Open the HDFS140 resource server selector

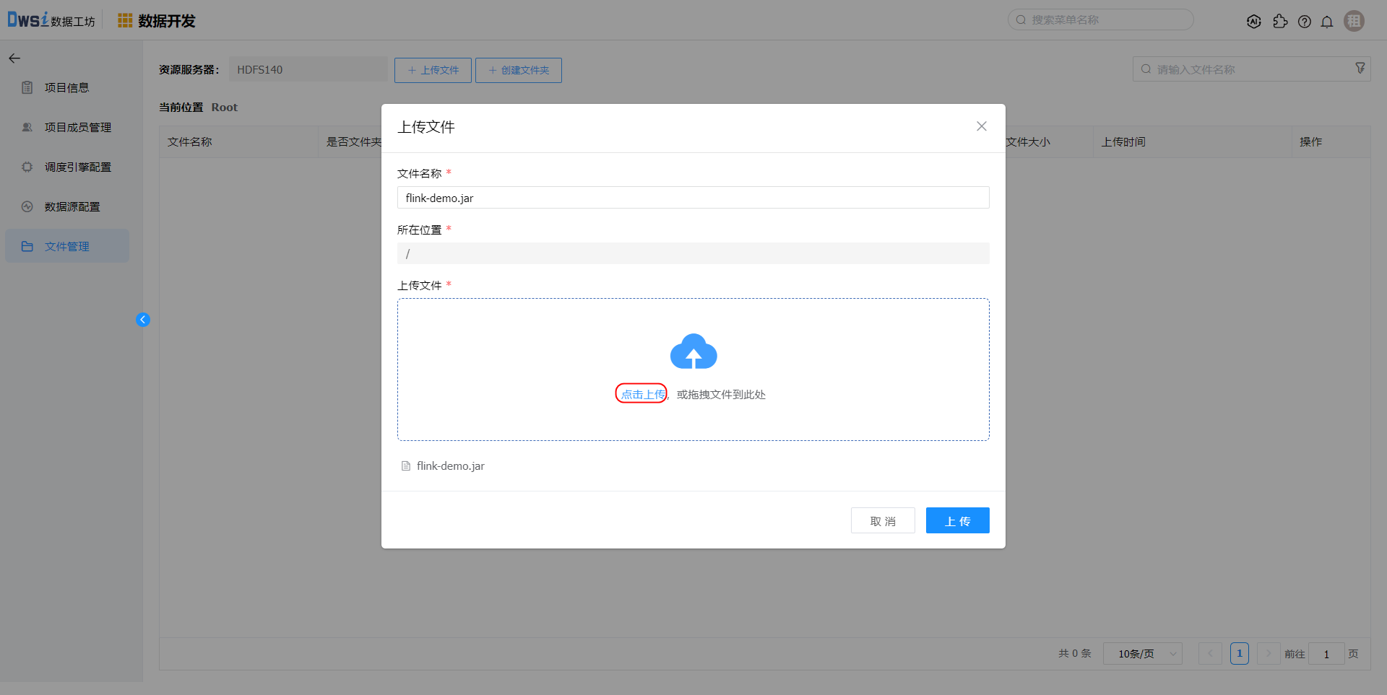pyautogui.click(x=308, y=70)
